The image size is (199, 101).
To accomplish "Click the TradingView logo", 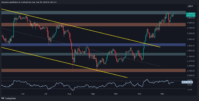I will click(x=8, y=98).
